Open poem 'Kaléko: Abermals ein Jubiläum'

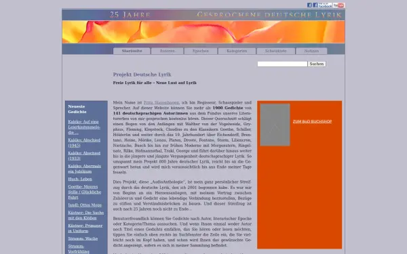coord(84,169)
